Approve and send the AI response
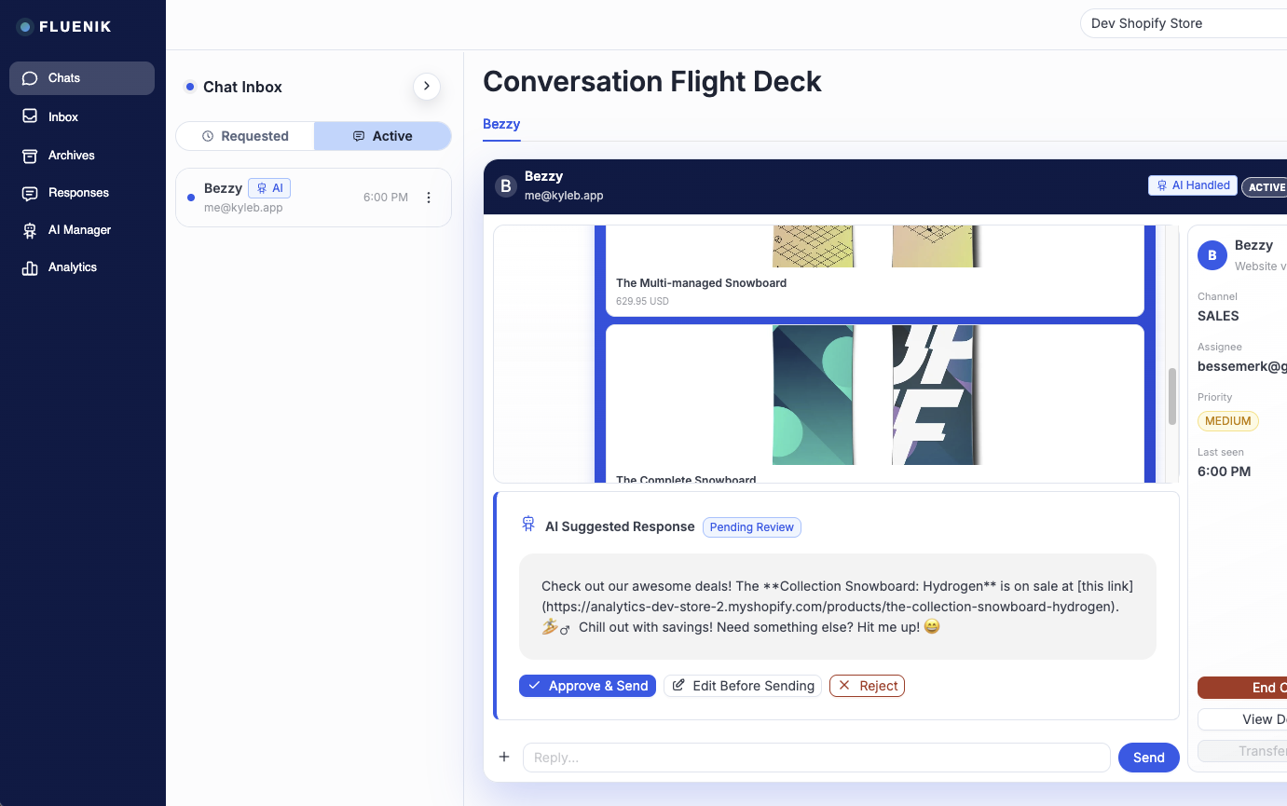Image resolution: width=1287 pixels, height=806 pixels. 587,685
